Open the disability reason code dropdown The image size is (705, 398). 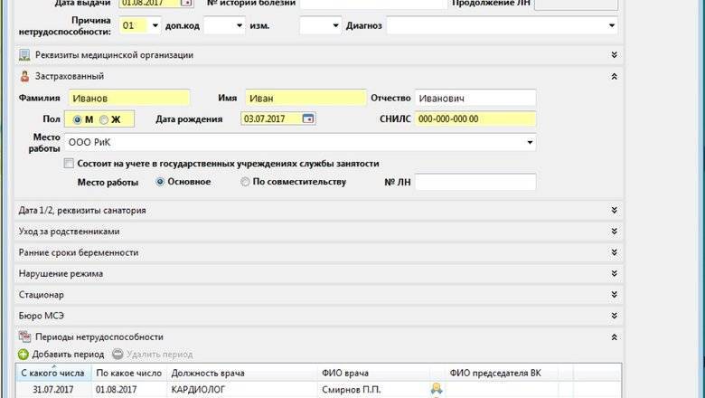(155, 25)
